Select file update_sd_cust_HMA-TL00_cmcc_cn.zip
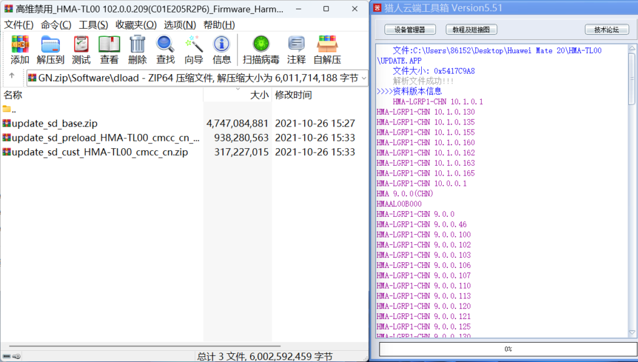 coord(100,151)
